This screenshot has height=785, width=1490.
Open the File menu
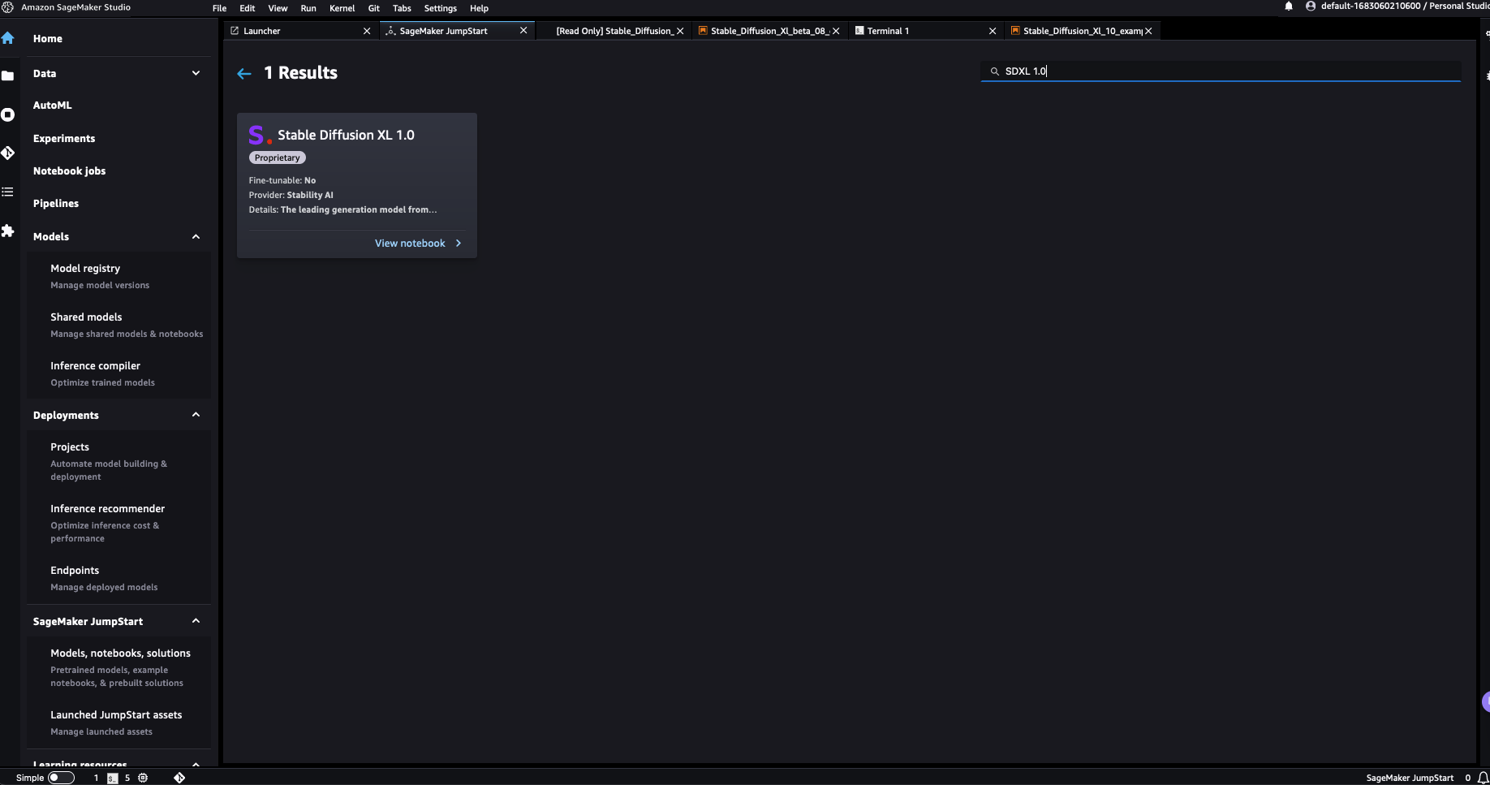click(219, 8)
